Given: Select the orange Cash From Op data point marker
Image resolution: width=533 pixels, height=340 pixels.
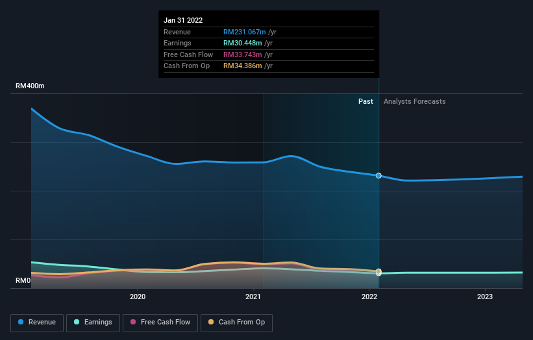Looking at the screenshot, I should tap(378, 271).
